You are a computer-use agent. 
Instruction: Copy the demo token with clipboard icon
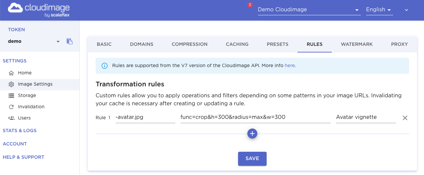coord(69,42)
